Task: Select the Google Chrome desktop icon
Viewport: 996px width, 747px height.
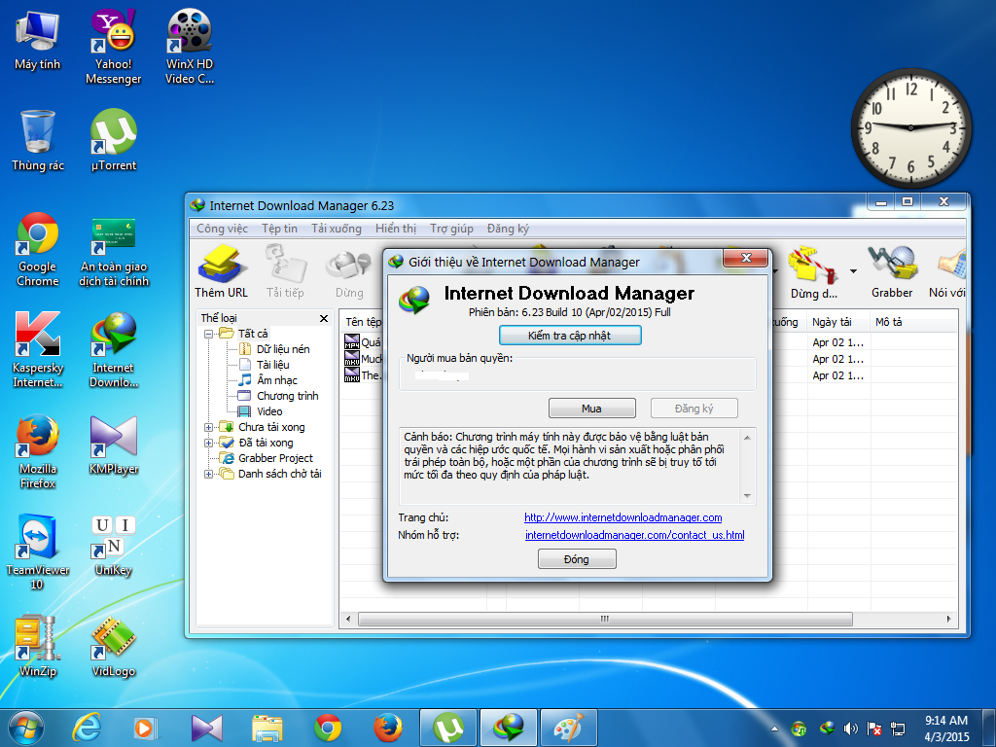Action: tap(38, 250)
